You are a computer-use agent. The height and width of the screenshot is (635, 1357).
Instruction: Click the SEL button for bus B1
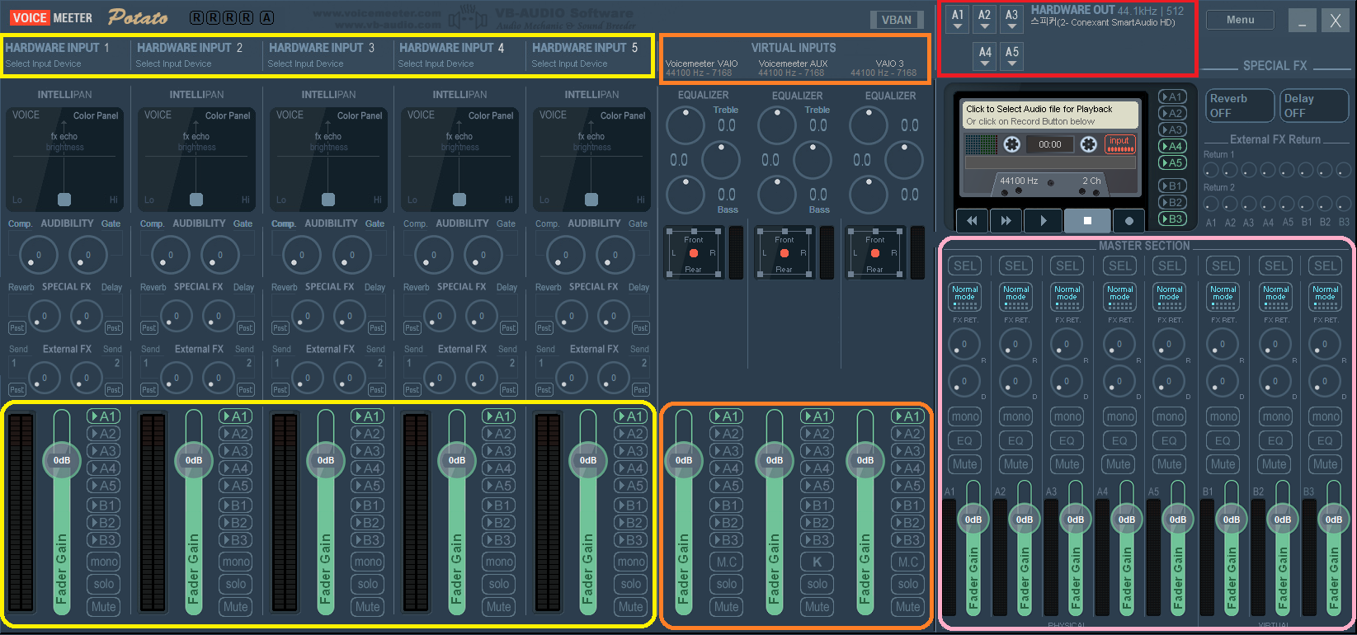[x=1223, y=266]
